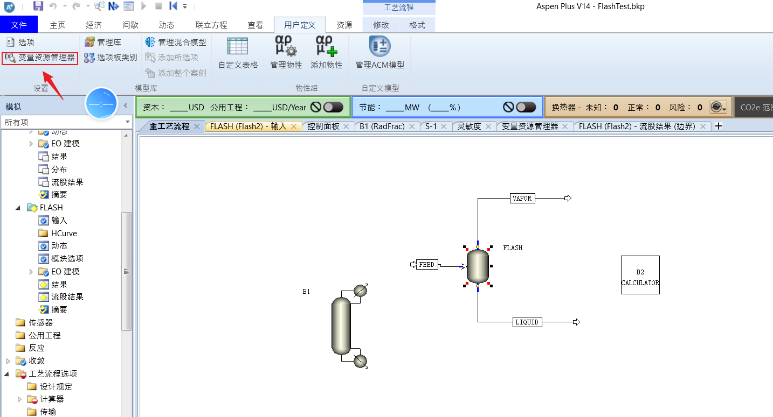Click the 选项板类别 button
Screen dimensions: 773x417
point(111,58)
